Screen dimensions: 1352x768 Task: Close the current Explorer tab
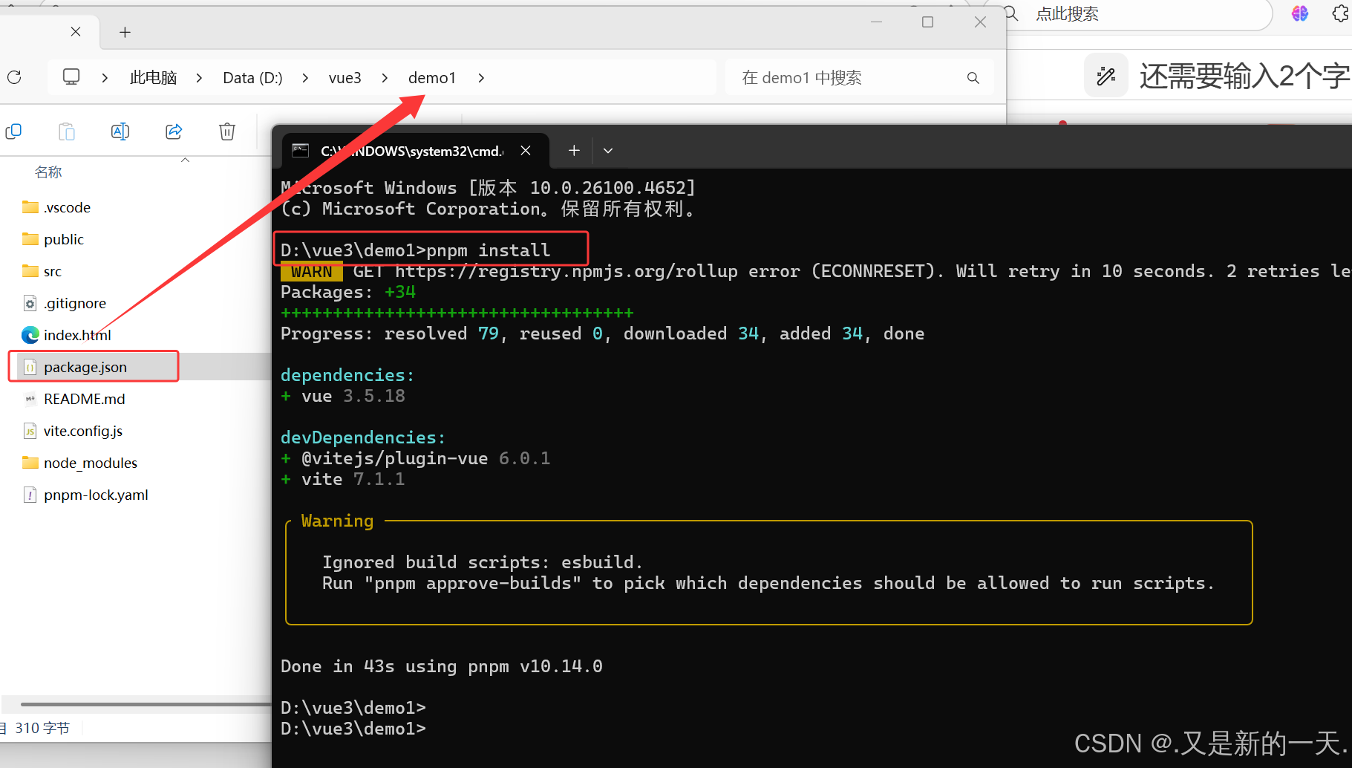tap(76, 31)
